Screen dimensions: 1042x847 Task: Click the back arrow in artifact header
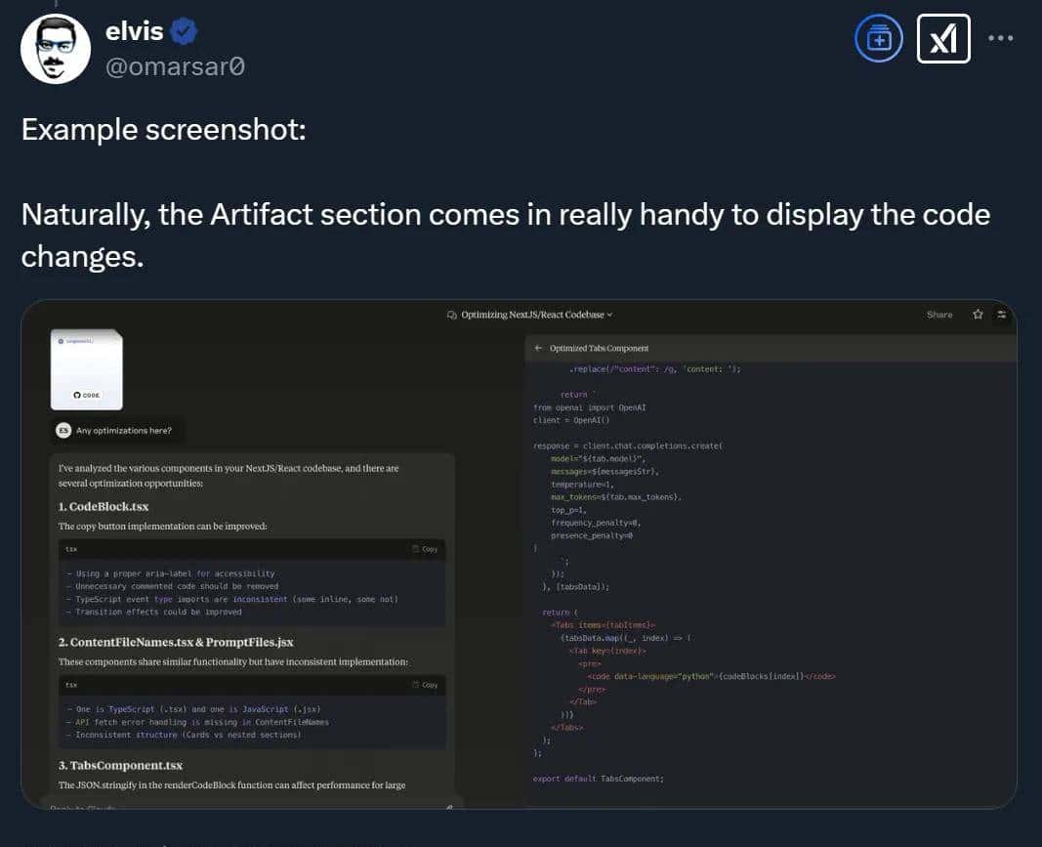click(x=538, y=348)
